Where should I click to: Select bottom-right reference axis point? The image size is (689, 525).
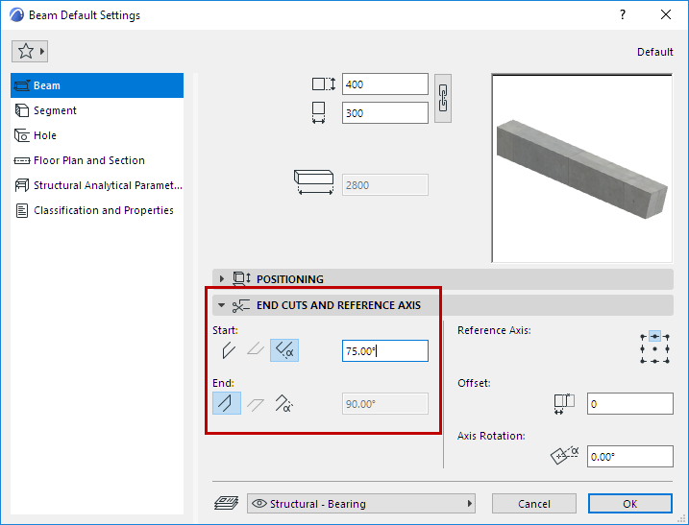pos(667,361)
